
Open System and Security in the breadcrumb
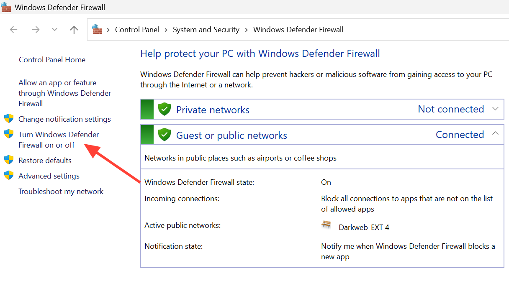pyautogui.click(x=206, y=30)
